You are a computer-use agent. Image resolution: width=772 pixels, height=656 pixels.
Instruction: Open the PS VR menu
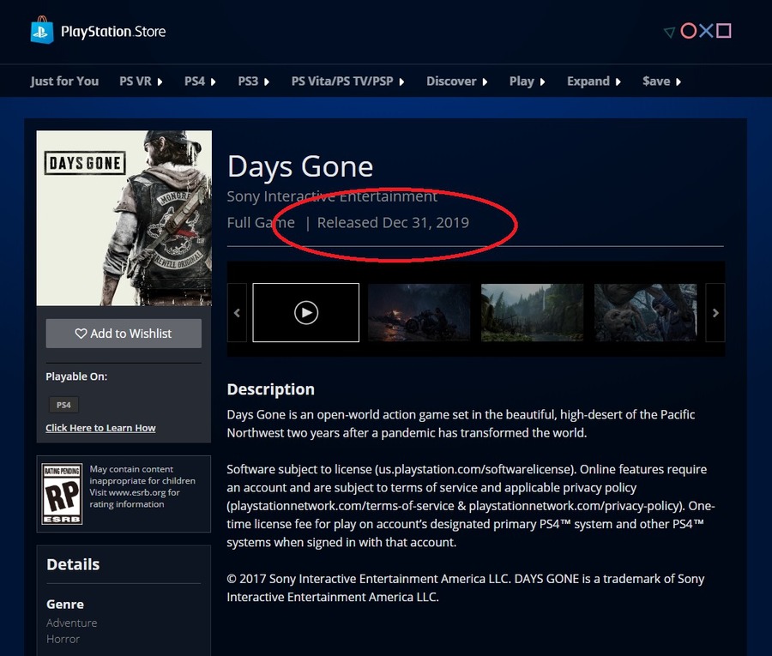tap(136, 81)
